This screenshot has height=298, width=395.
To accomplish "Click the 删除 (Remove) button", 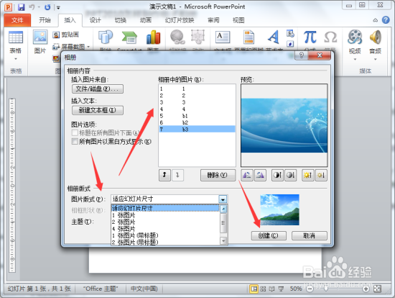I will coord(218,175).
